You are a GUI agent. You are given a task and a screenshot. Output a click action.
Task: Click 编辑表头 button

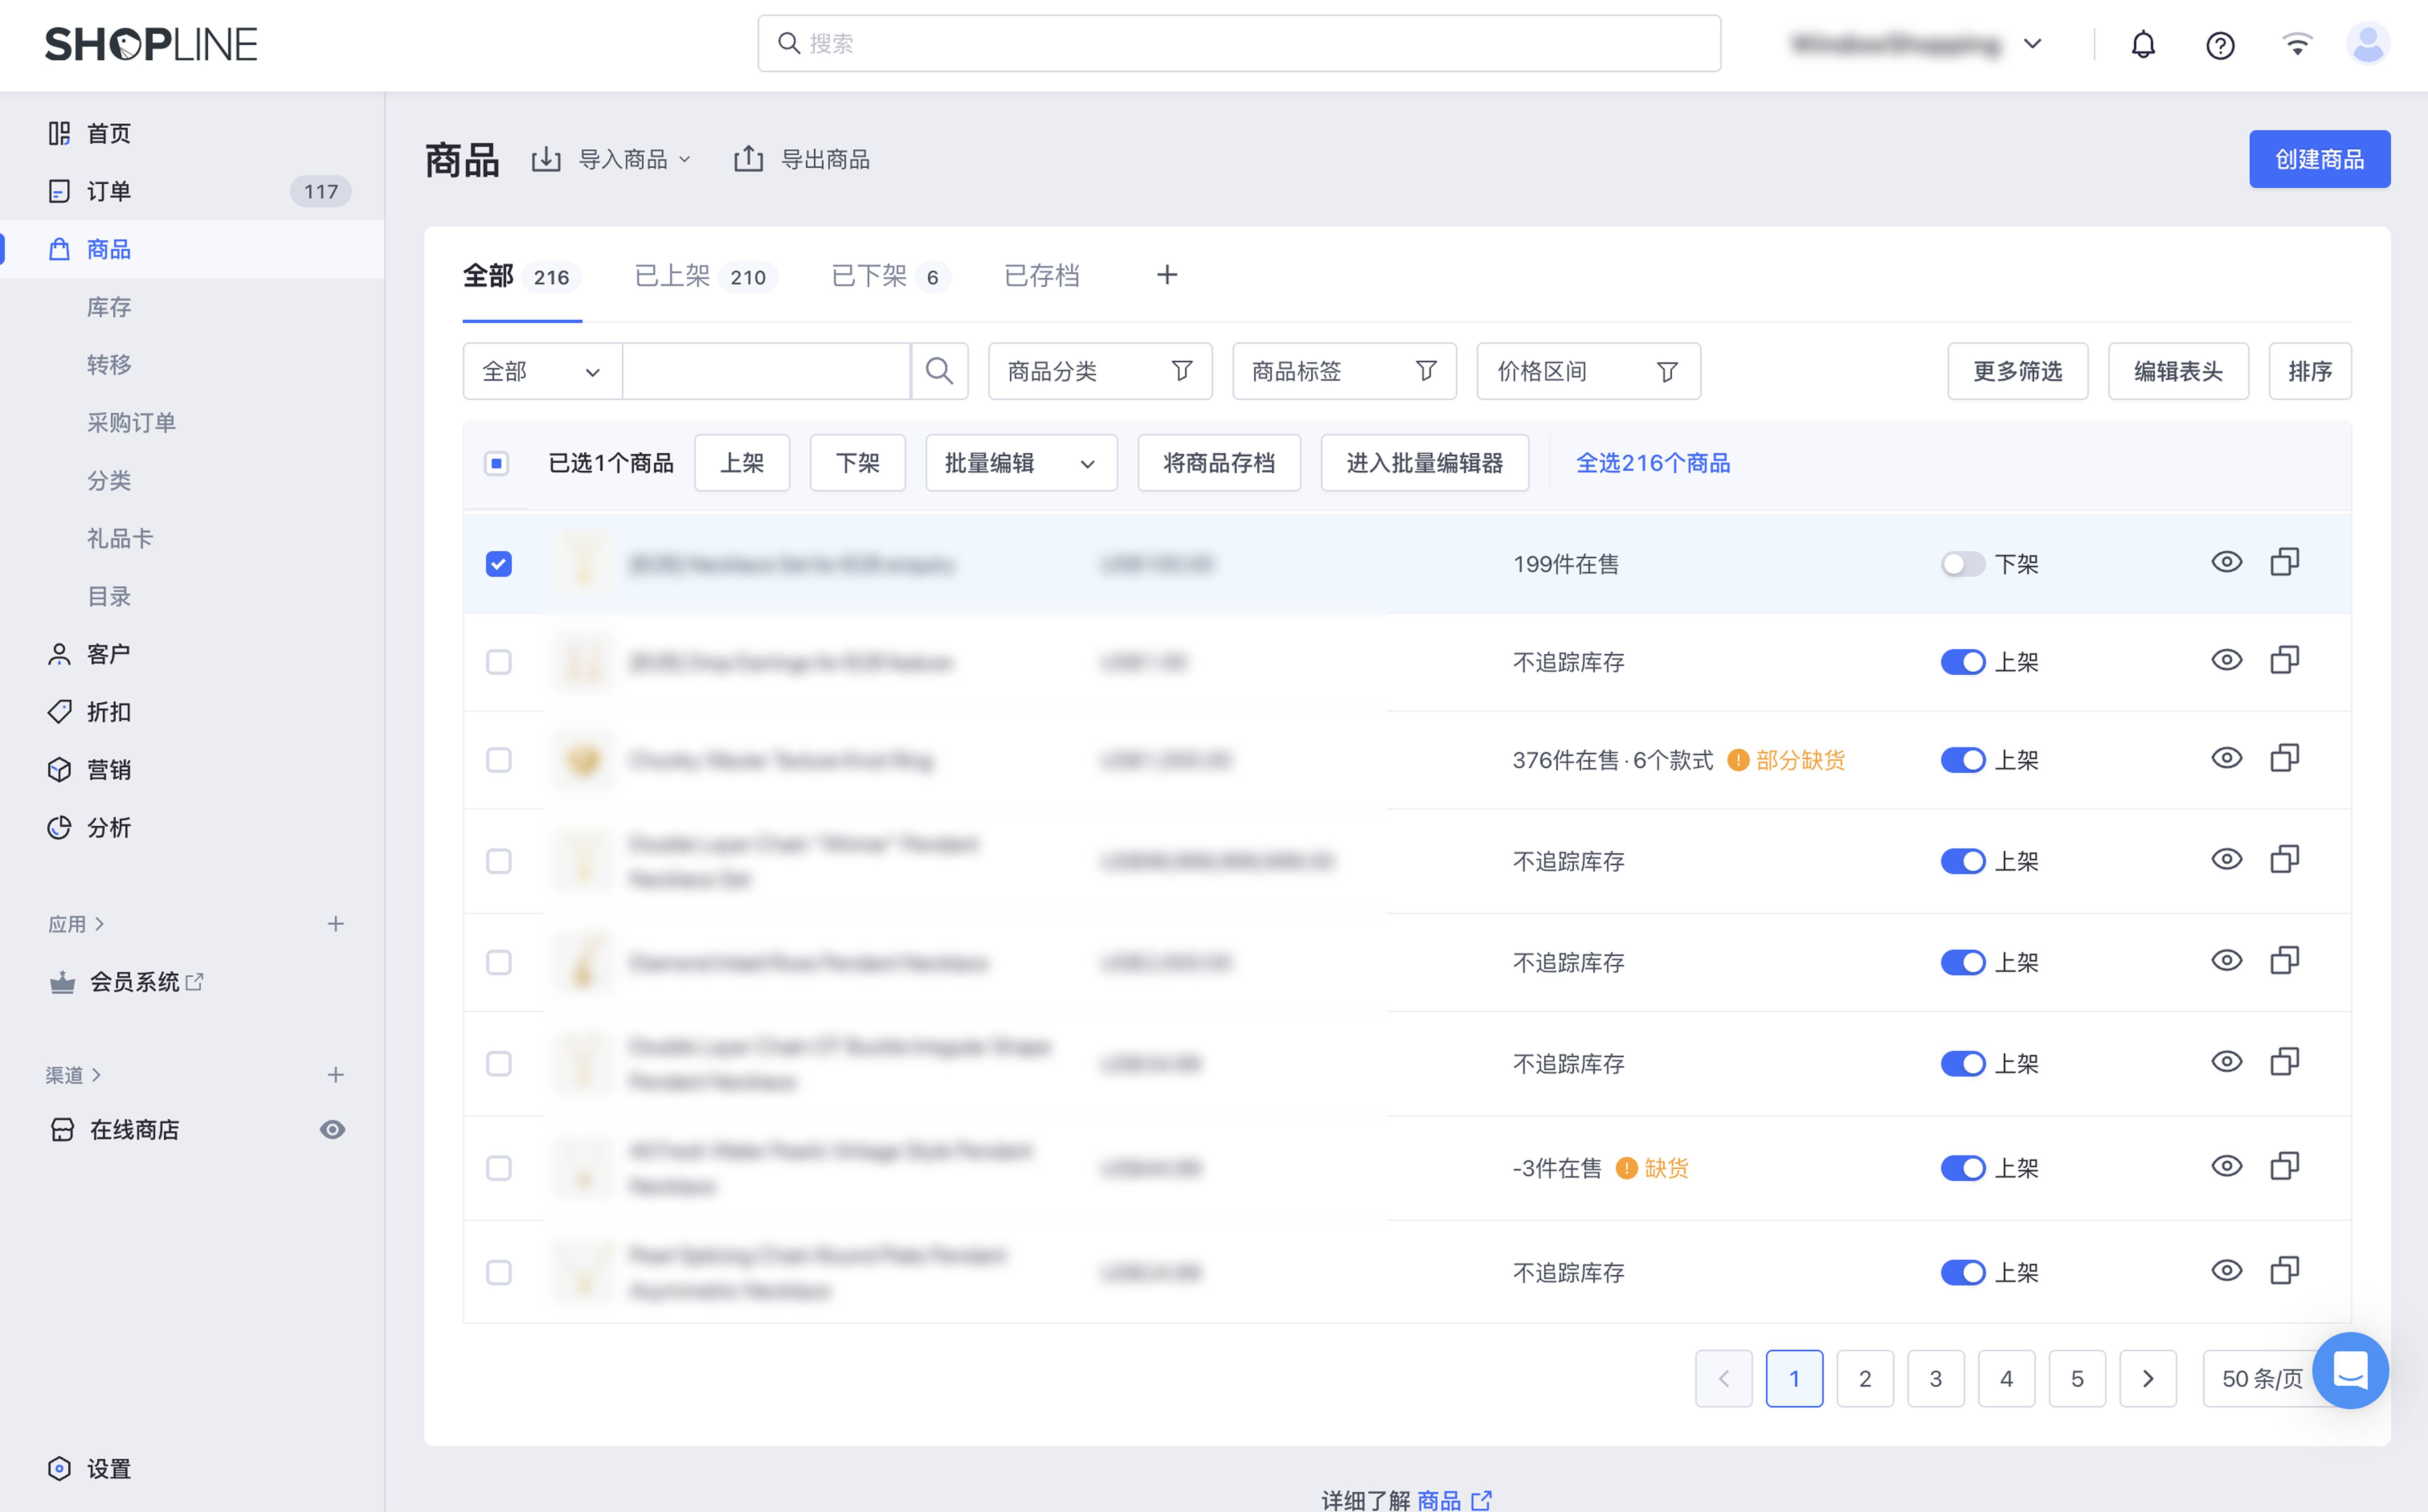click(x=2178, y=371)
